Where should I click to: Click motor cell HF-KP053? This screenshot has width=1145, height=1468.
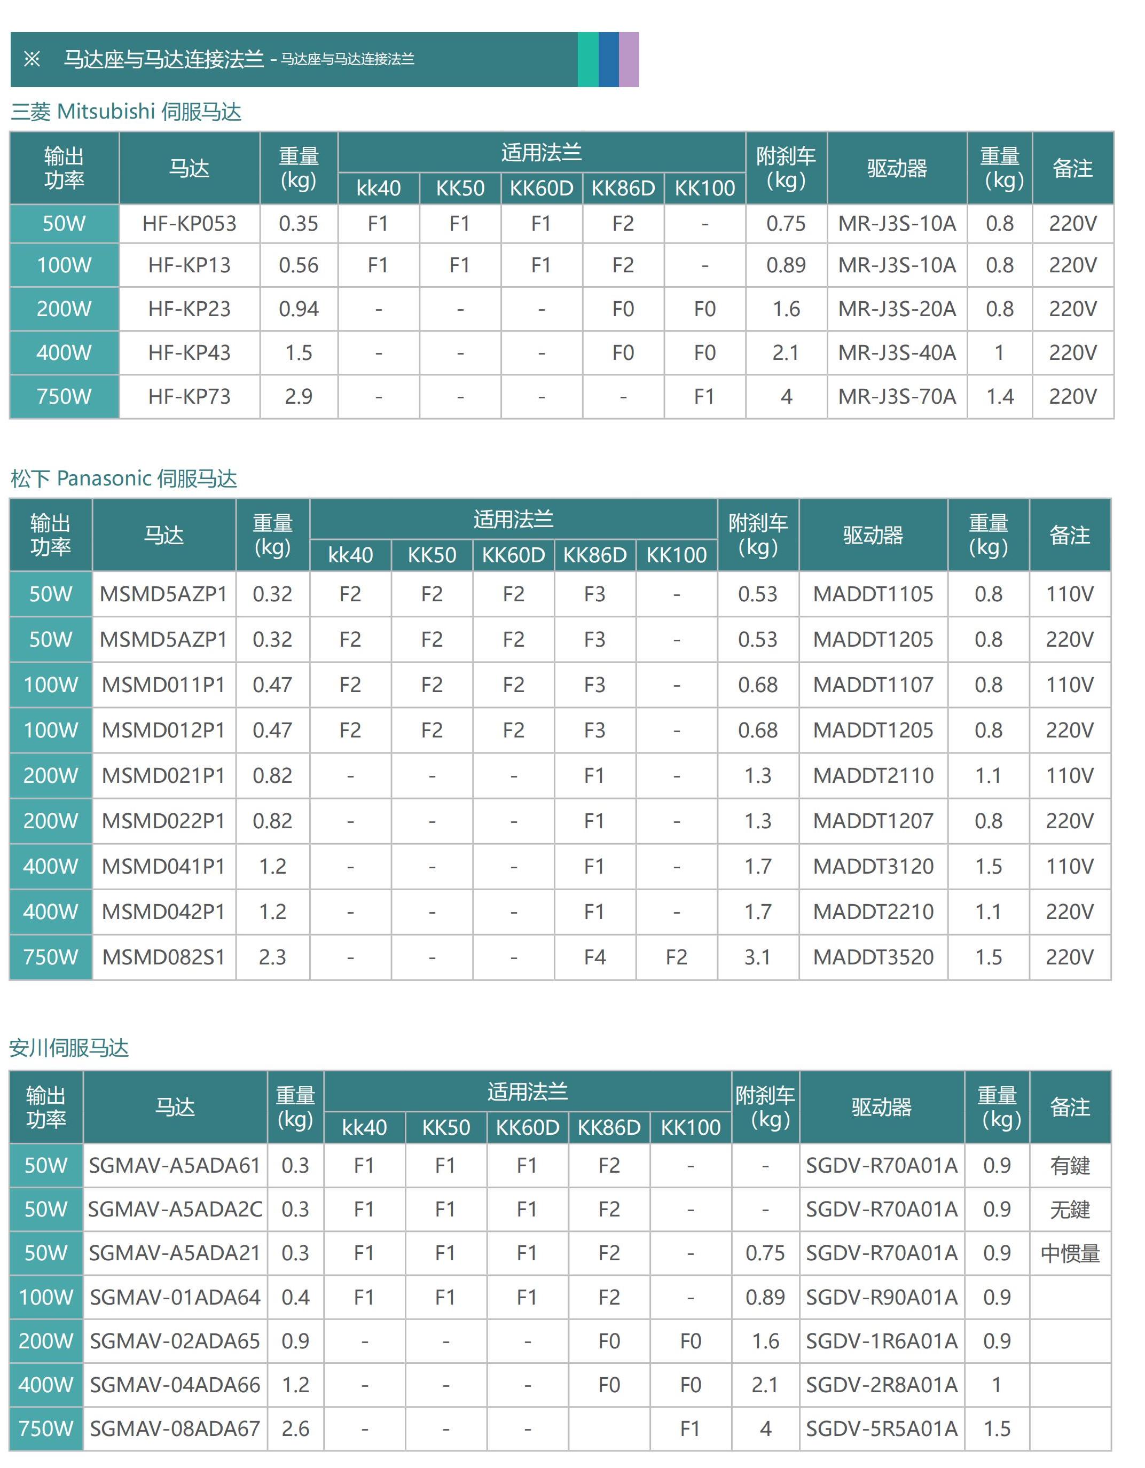pos(190,223)
